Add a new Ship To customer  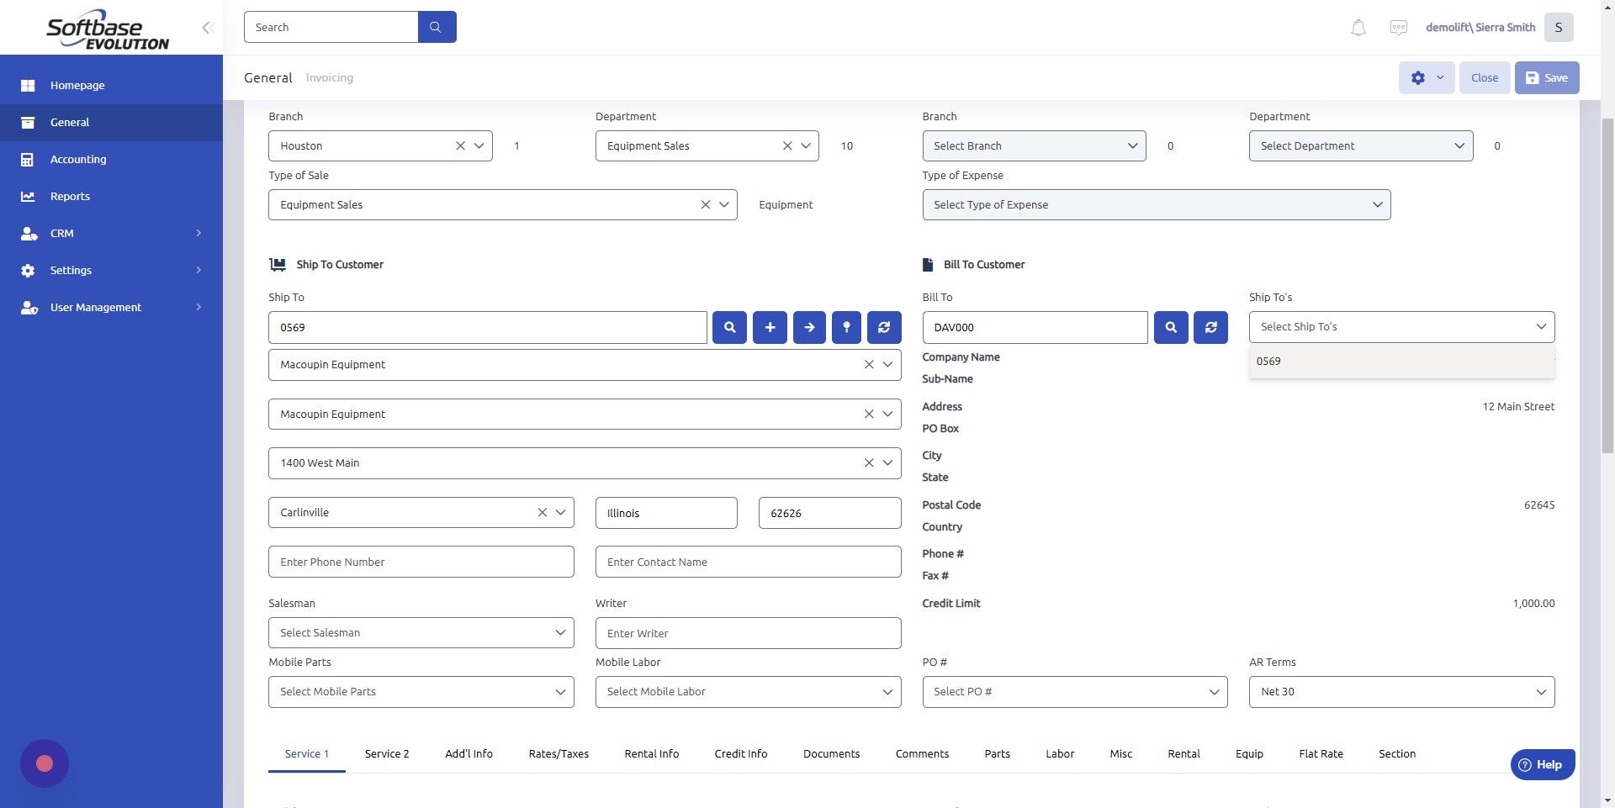pyautogui.click(x=769, y=327)
